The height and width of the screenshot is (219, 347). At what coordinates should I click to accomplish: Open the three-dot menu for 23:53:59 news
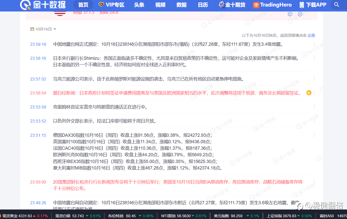pos(314,107)
